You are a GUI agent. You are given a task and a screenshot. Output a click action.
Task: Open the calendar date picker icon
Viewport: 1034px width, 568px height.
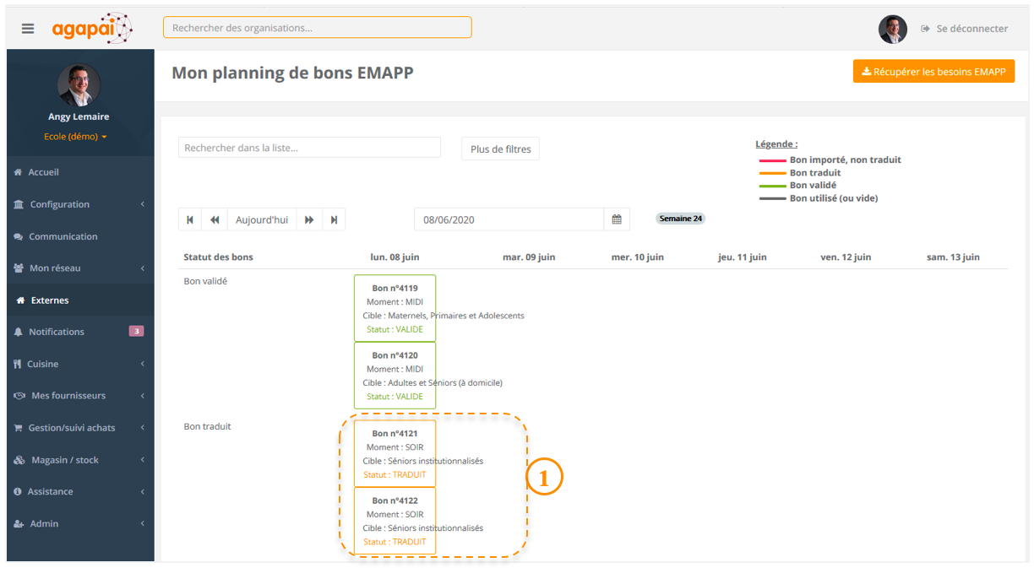coord(617,219)
